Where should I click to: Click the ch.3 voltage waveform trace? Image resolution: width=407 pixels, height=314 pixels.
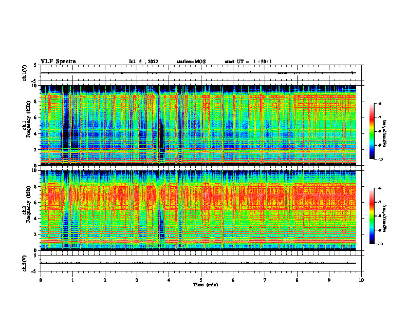point(198,263)
